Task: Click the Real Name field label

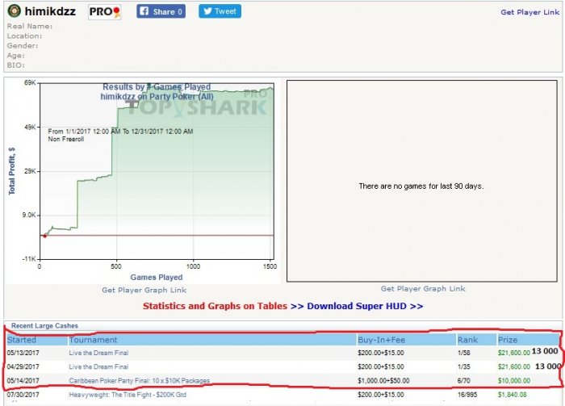Action: coord(30,27)
